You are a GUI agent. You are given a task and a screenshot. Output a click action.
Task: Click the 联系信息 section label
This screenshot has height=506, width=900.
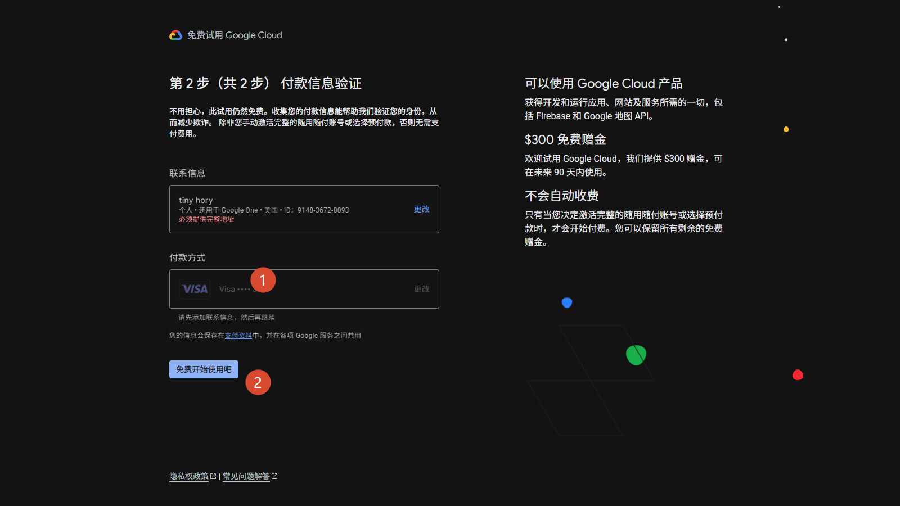pos(187,173)
